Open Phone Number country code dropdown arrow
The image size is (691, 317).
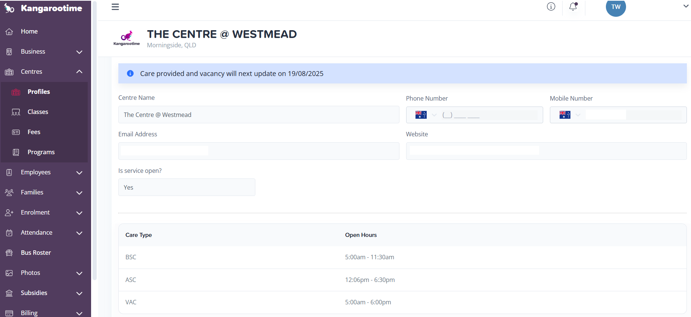434,115
